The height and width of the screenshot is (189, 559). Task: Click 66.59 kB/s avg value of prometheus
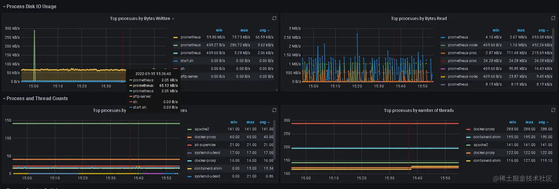(x=264, y=37)
